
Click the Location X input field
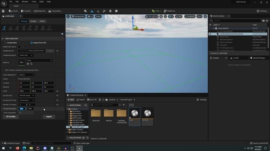24,83
